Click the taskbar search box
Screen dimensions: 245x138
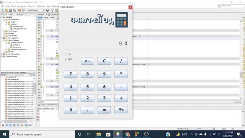point(42,134)
